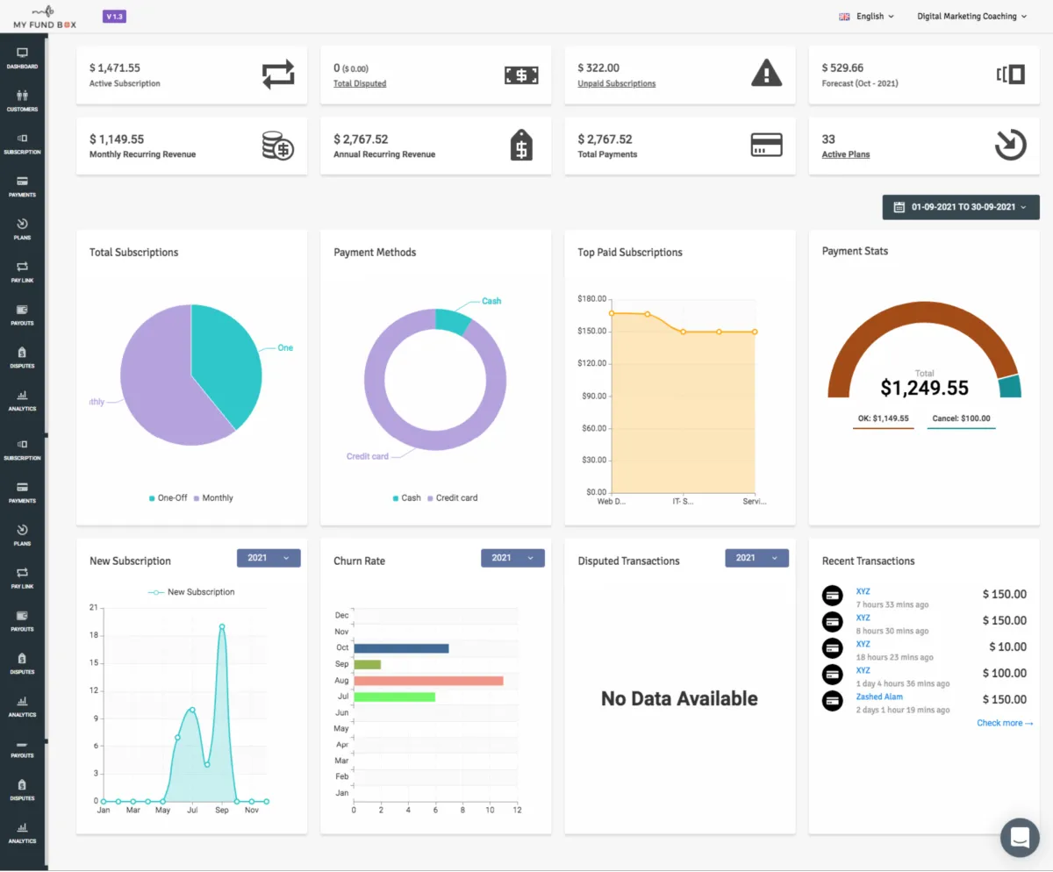Toggle the OK: $1,149.55 legend in Payment Stats
The width and height of the screenshot is (1053, 872).
883,419
